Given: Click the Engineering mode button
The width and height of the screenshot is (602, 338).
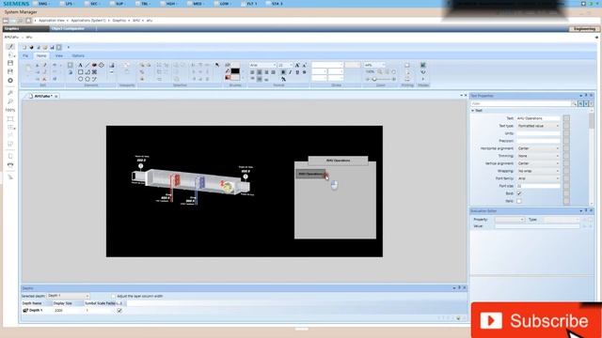Looking at the screenshot, I should pos(584,29).
